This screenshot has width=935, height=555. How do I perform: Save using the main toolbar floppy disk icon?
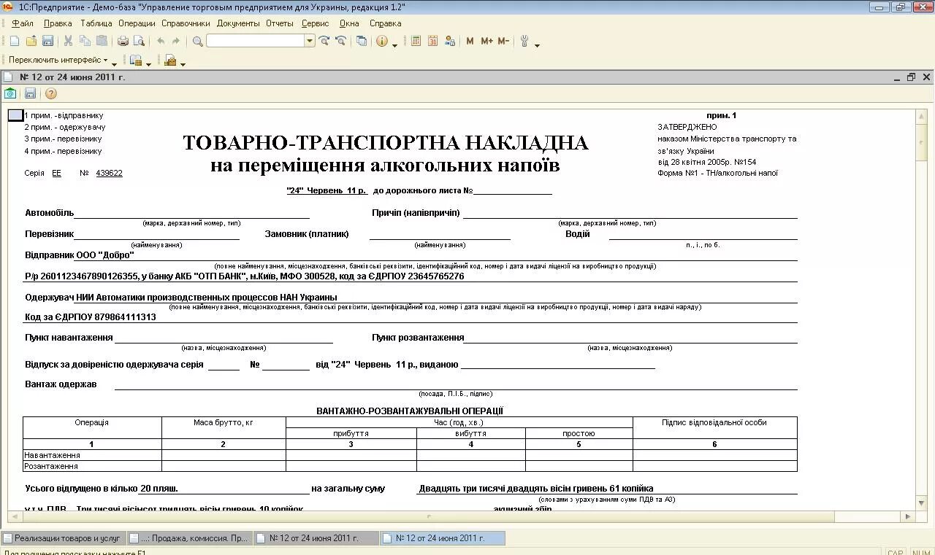pos(47,42)
